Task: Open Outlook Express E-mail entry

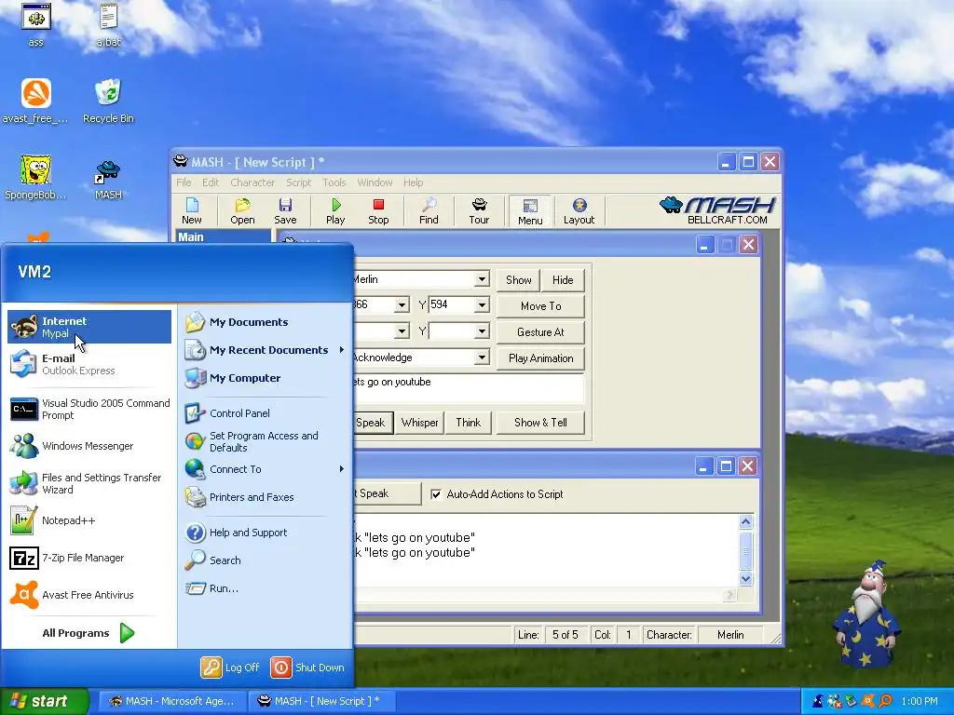Action: 89,364
